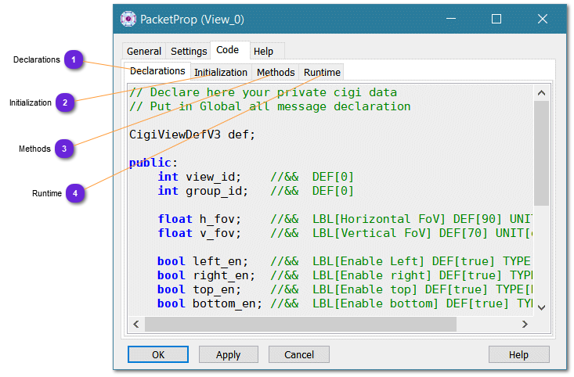
Task: Show the Methods code sub-tab
Action: point(276,73)
